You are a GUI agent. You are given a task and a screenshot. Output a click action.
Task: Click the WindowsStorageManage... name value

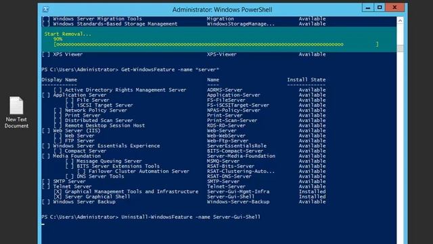241,24
